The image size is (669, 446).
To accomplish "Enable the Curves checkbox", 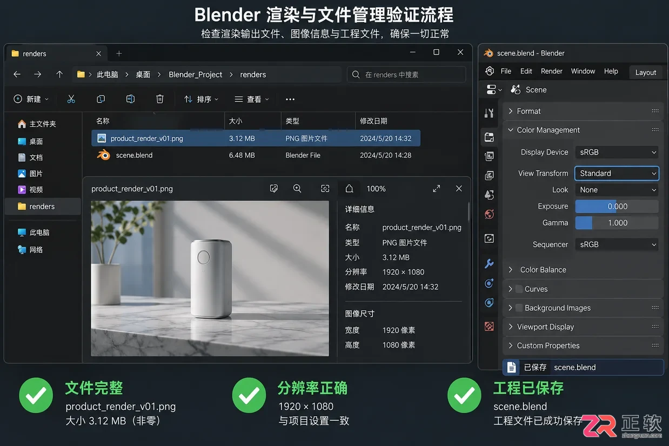I will 519,289.
